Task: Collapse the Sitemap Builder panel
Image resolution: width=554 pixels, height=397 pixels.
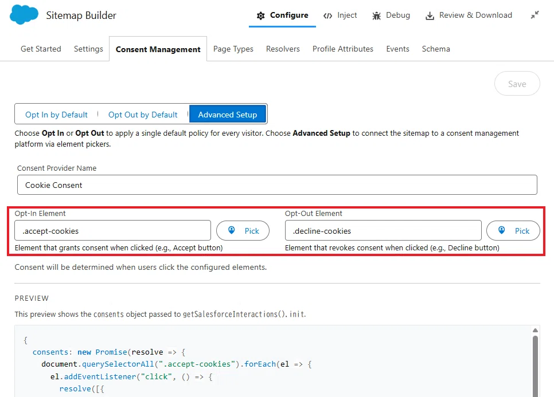Action: click(535, 15)
